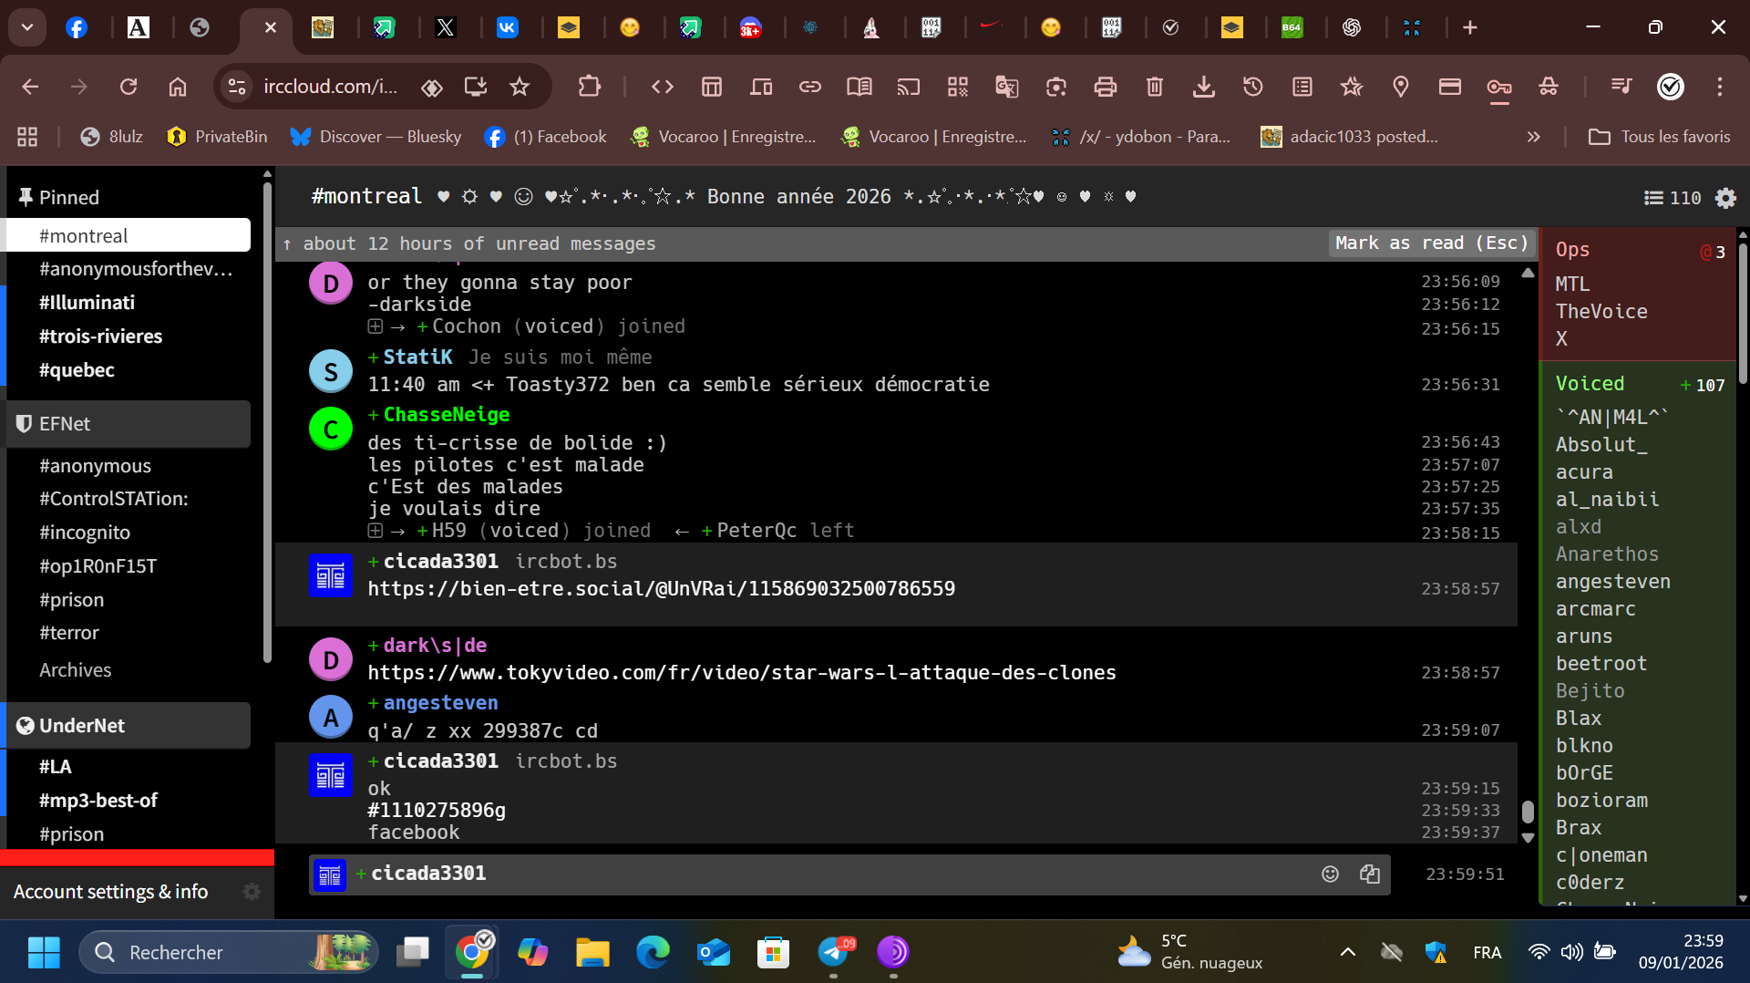Screen dimensions: 1750x983
Task: Collapse the EFNet network section
Action: point(129,424)
